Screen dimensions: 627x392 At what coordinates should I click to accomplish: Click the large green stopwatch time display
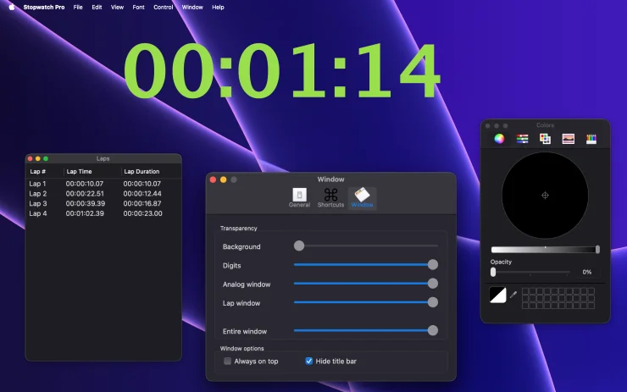click(282, 71)
